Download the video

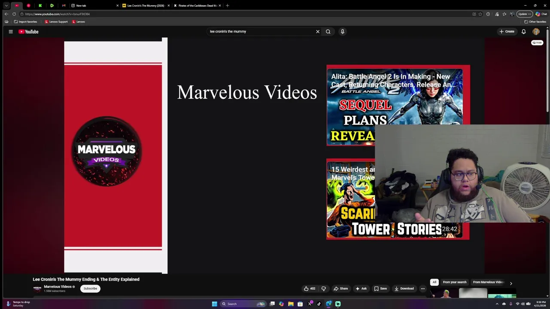(x=404, y=288)
